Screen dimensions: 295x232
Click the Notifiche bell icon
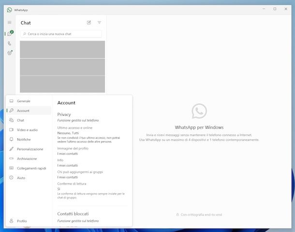[12, 139]
